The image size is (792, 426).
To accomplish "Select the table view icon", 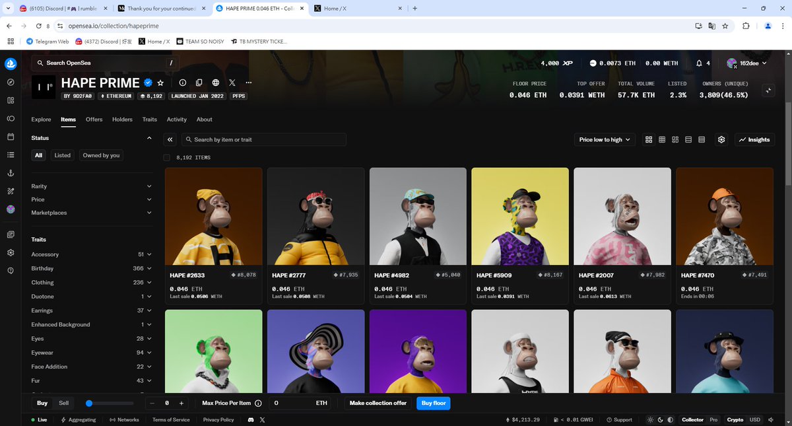I will 702,139.
